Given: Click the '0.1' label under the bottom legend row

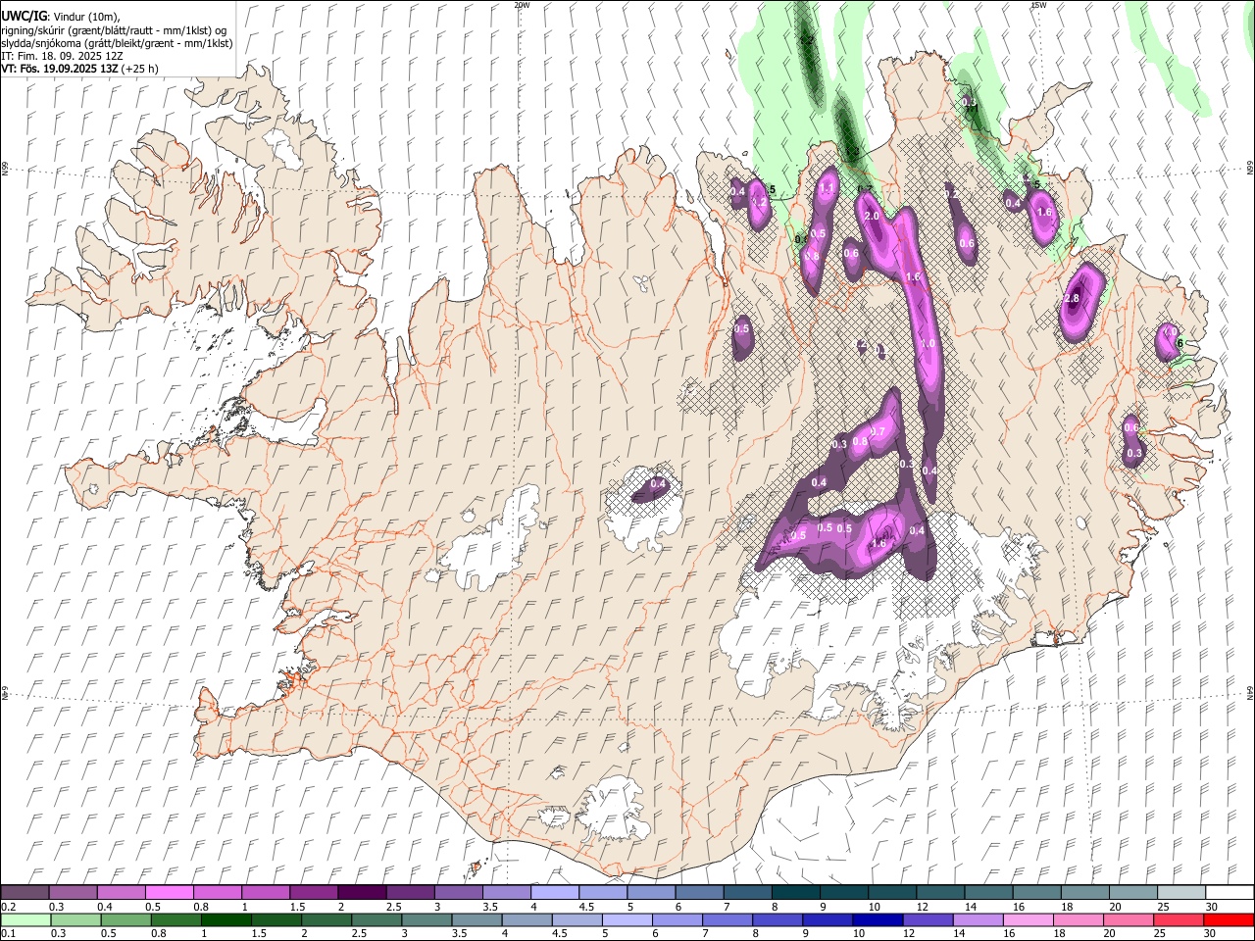Looking at the screenshot, I should point(9,933).
